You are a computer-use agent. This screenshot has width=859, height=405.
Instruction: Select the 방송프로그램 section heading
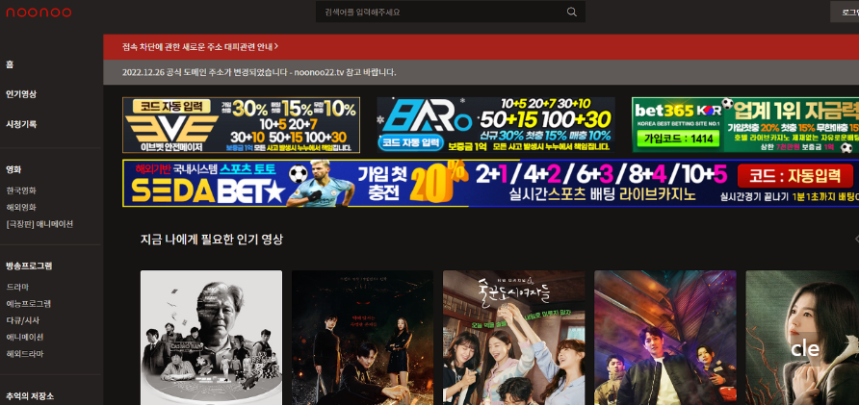[29, 266]
